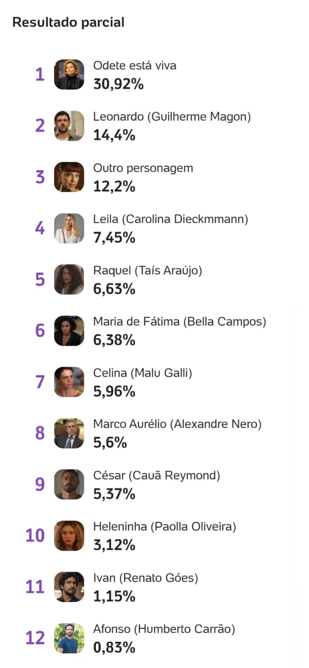Click Leila (Carolina Dieckmmann) photo

click(69, 228)
